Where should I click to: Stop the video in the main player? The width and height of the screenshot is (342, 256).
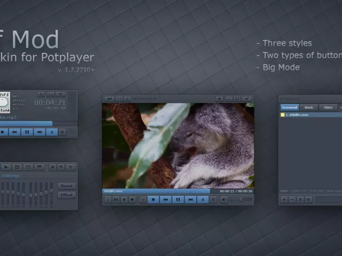(153, 199)
